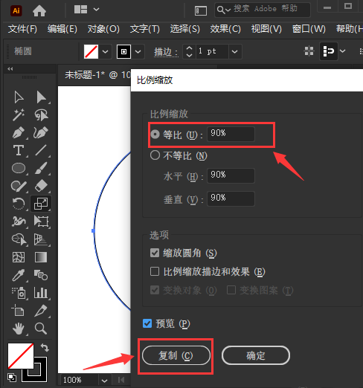Click the stroke weight stepper arrows
The image size is (363, 388).
(x=189, y=51)
